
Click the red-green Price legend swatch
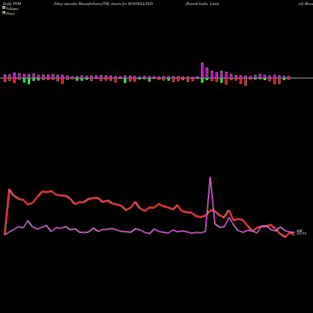[x=4, y=13]
